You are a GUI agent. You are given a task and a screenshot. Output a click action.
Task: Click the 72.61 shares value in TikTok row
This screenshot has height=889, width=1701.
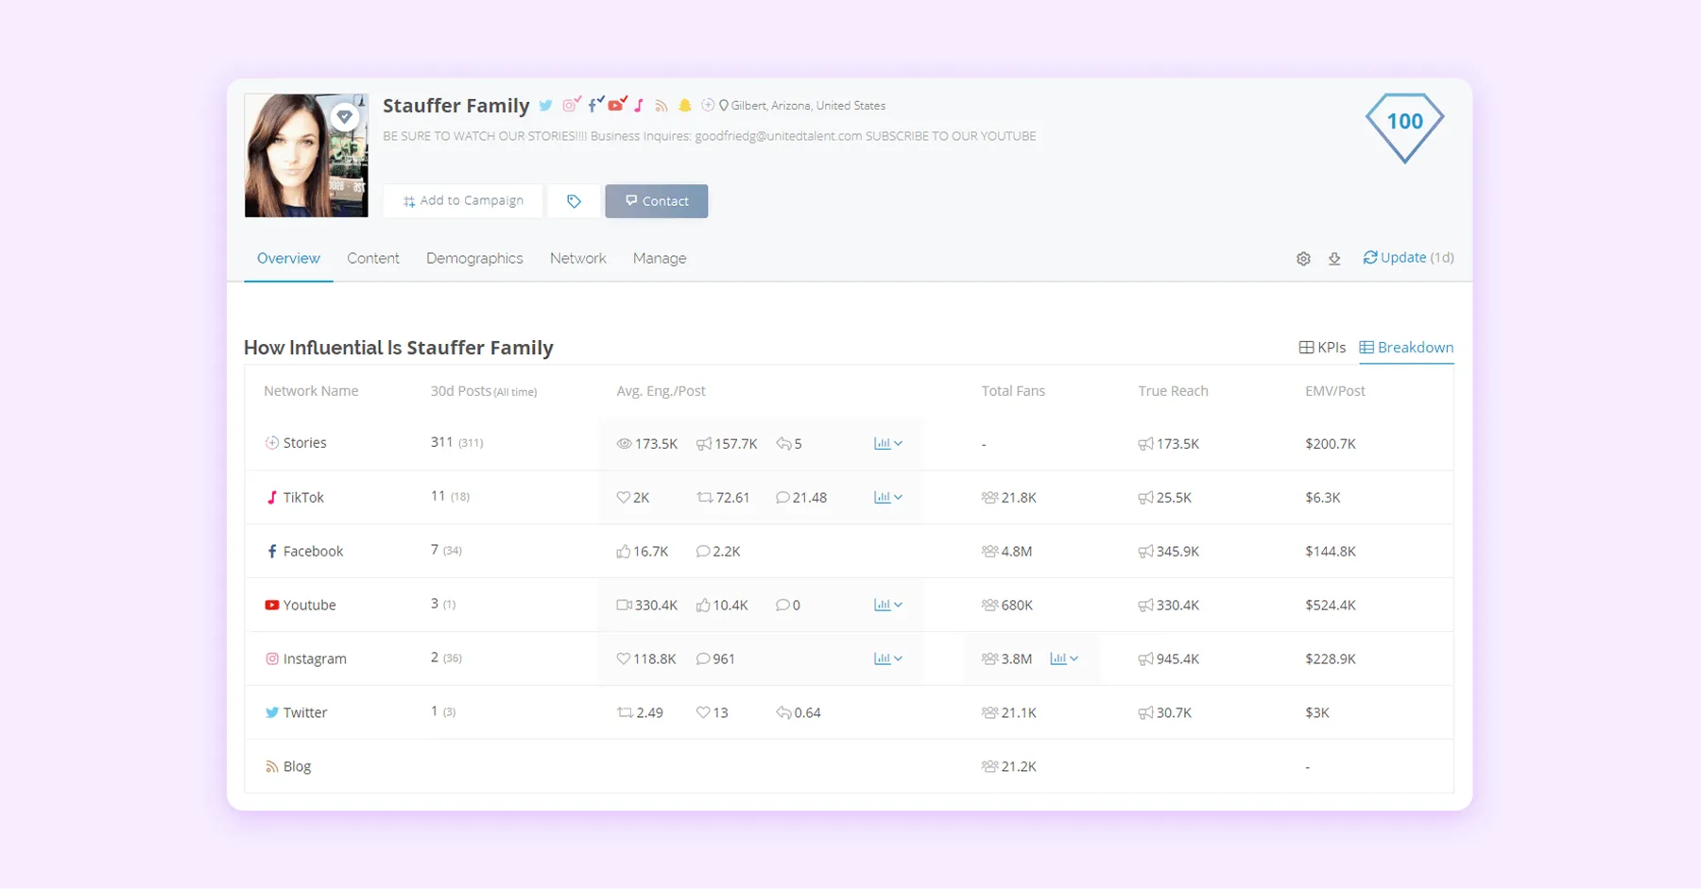pyautogui.click(x=732, y=498)
